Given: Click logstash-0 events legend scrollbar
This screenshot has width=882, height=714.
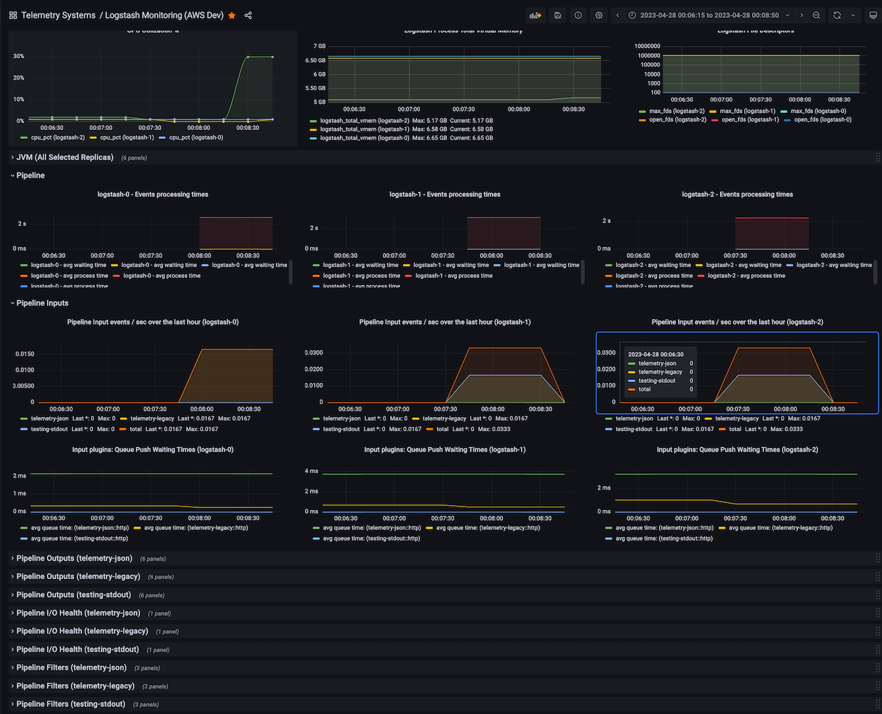Looking at the screenshot, I should pyautogui.click(x=290, y=273).
